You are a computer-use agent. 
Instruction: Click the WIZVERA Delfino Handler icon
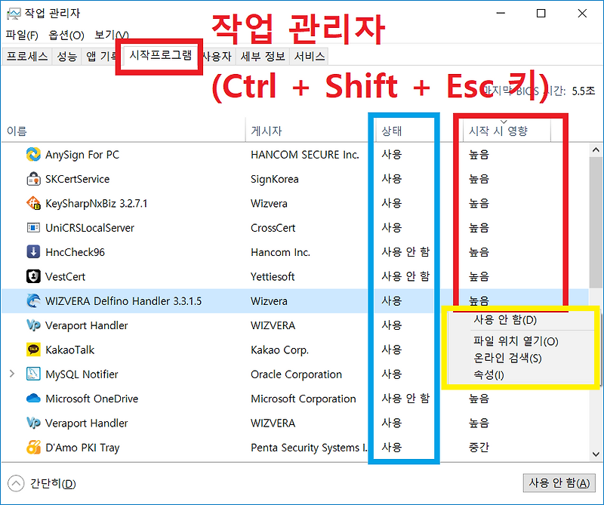coord(33,301)
